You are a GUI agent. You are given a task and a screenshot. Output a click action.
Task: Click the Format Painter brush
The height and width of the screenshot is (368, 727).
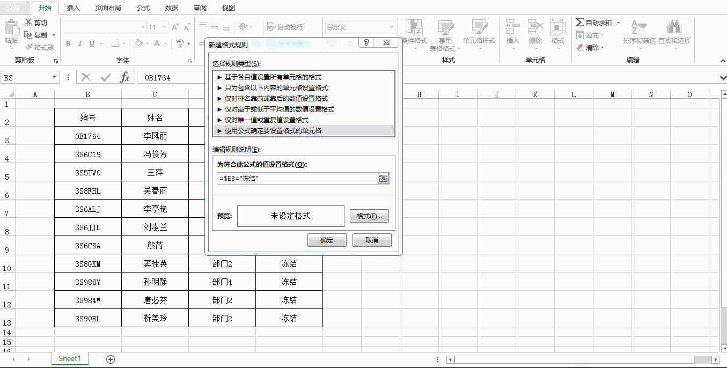coord(28,47)
